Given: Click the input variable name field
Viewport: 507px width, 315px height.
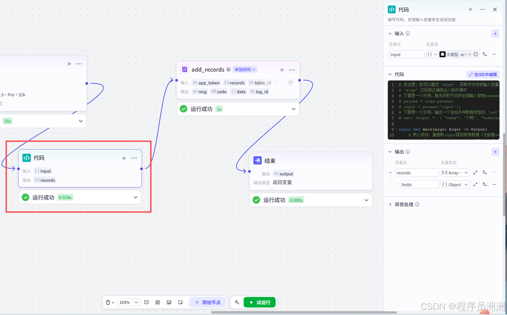Looking at the screenshot, I should pyautogui.click(x=406, y=55).
